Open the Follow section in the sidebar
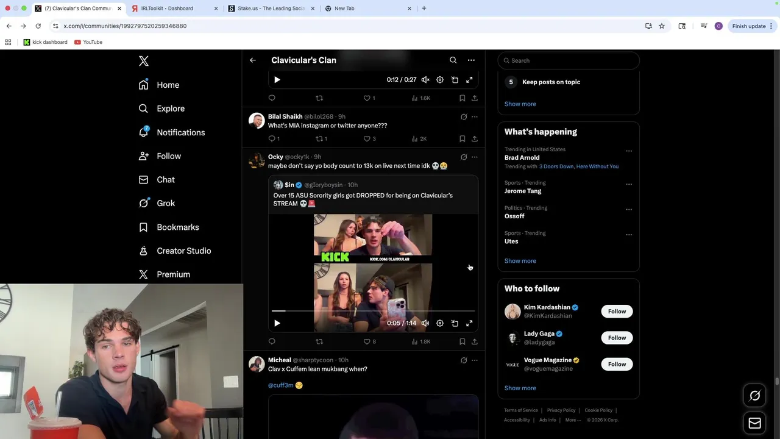Image resolution: width=780 pixels, height=439 pixels. coord(160,156)
